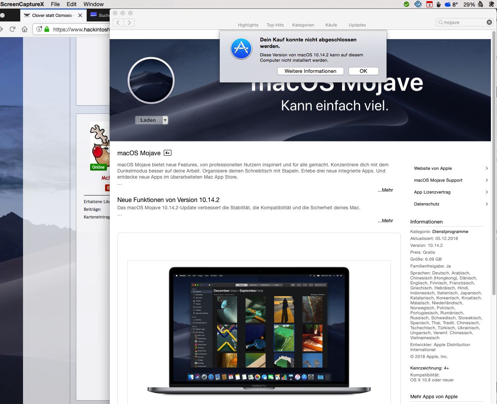Open the File menu in the menu bar
The width and height of the screenshot is (497, 404).
[x=55, y=4]
